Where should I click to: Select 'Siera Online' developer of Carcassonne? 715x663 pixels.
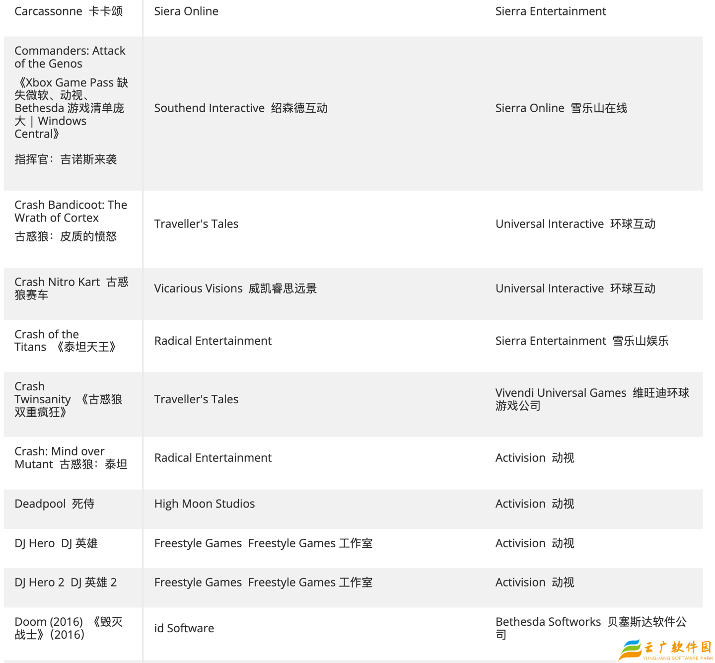[x=186, y=11]
